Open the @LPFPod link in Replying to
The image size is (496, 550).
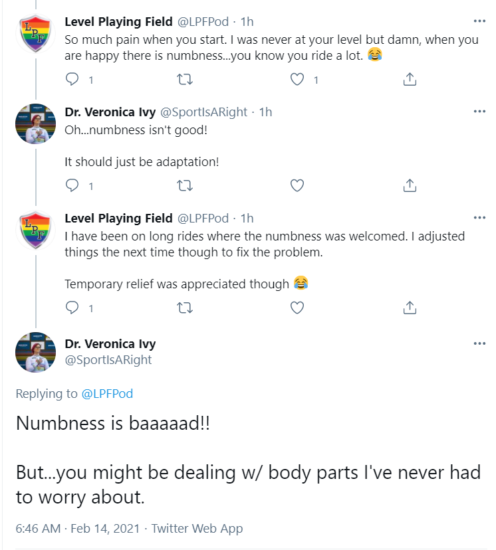click(x=107, y=393)
